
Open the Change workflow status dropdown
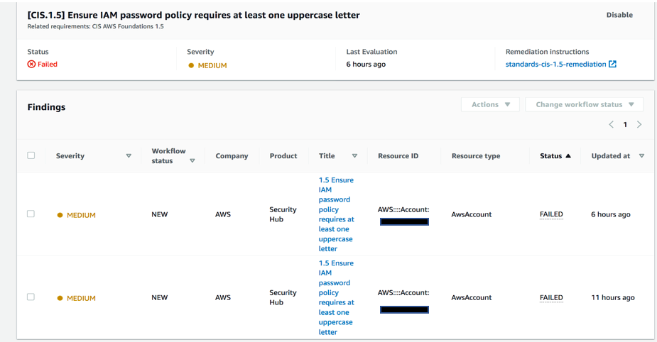[585, 104]
